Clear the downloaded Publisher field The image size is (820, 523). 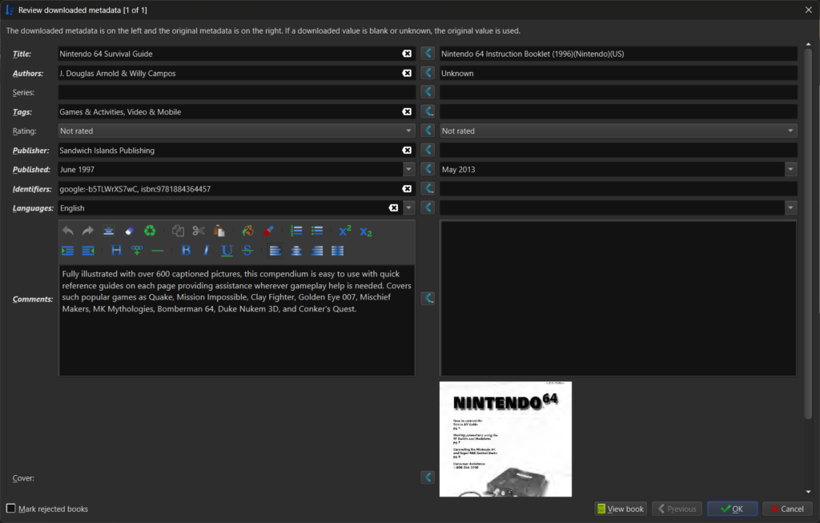pyautogui.click(x=407, y=150)
